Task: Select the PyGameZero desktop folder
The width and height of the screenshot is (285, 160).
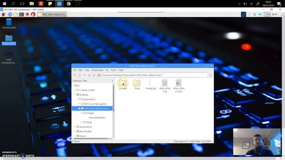Action: 9,40
